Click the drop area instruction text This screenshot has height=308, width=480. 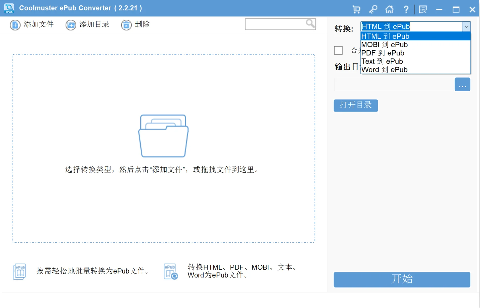pos(162,170)
